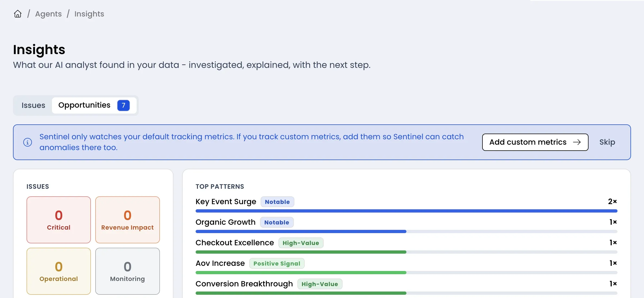Click the Insights page title
This screenshot has width=644, height=298.
coord(39,49)
